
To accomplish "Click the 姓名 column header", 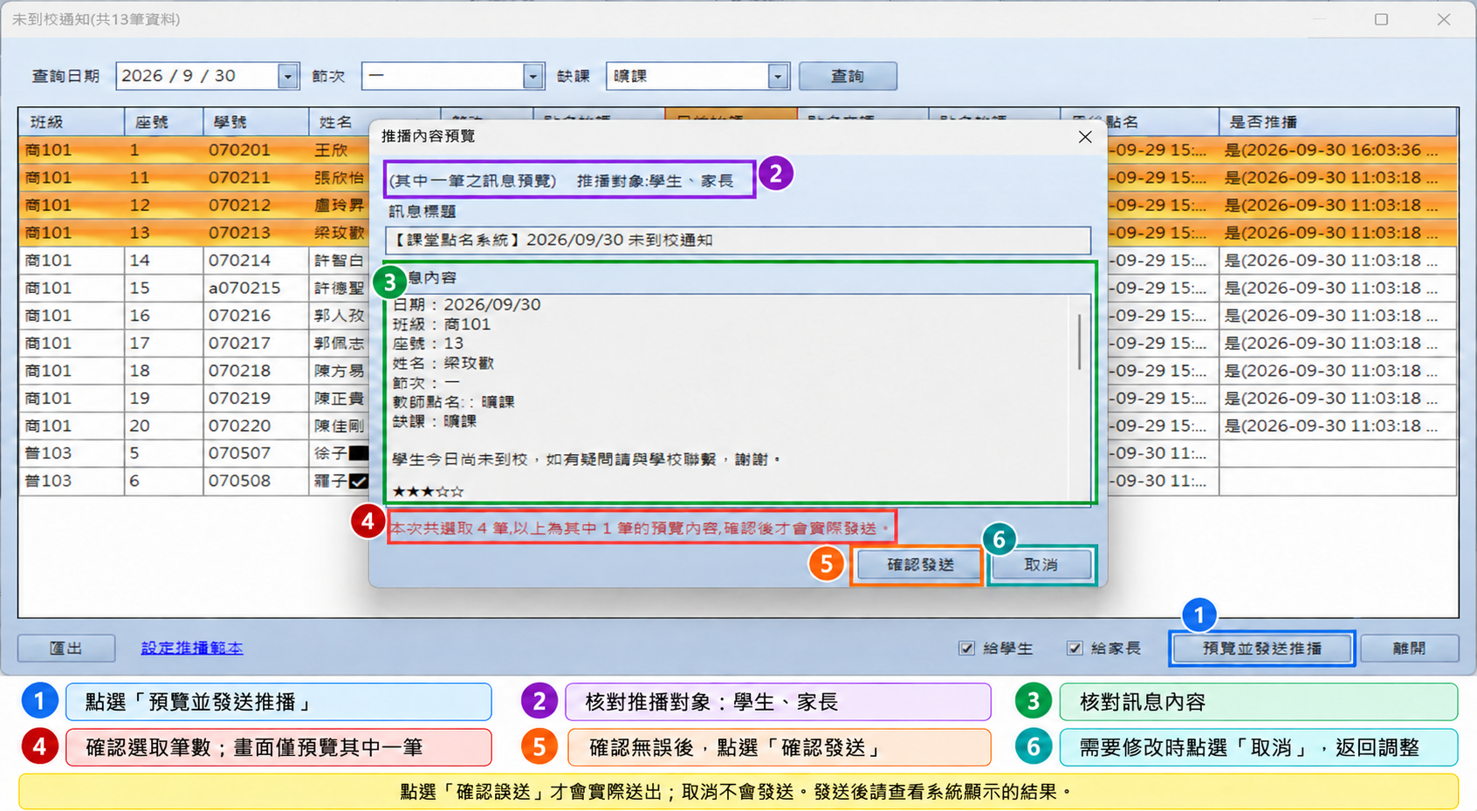I will 340,122.
